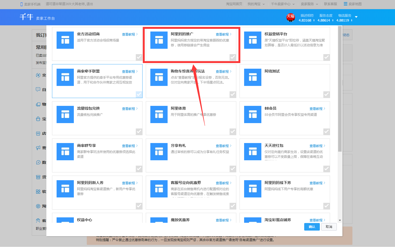This screenshot has height=247, width=395.
Task: Open 查看教程 for 商家群专享
Action: (130, 146)
